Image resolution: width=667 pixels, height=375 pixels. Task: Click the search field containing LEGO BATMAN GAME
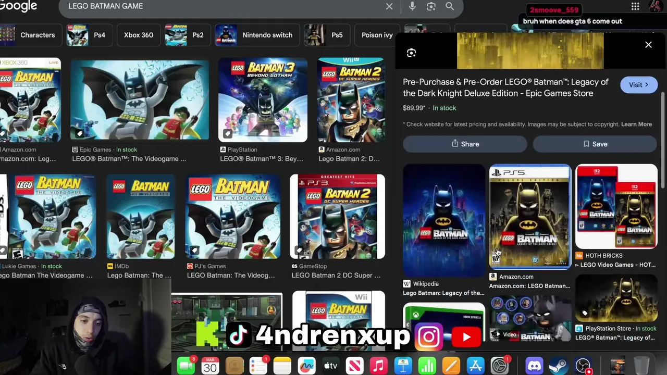[x=224, y=6]
